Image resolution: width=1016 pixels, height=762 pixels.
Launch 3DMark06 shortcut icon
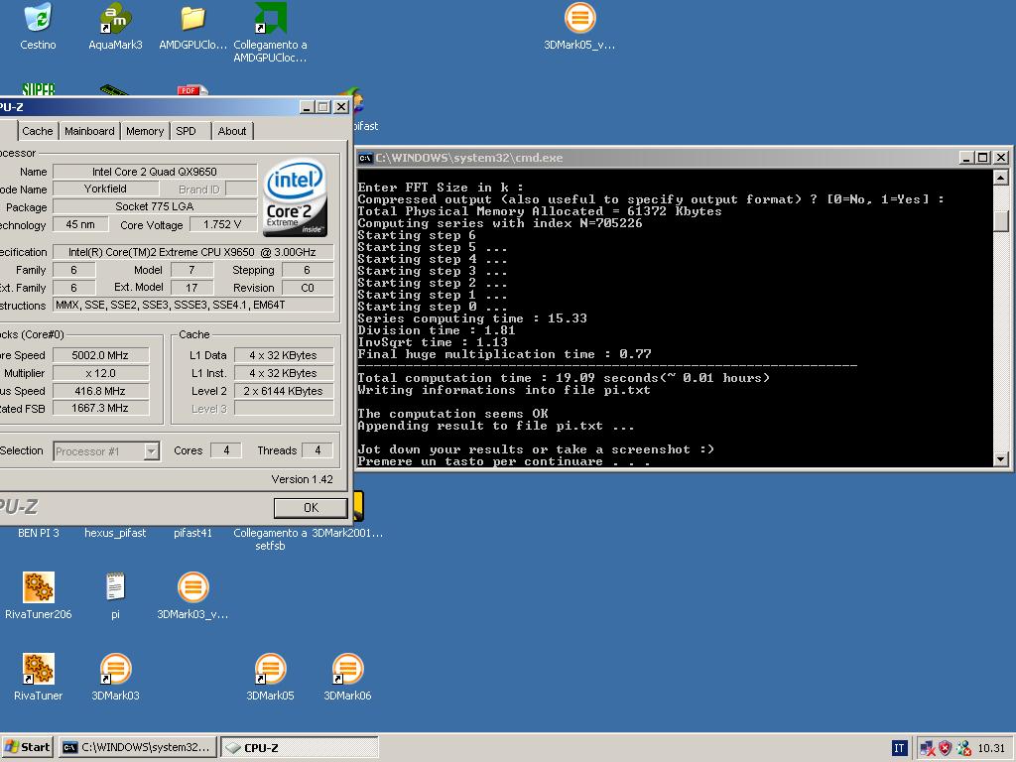click(347, 669)
